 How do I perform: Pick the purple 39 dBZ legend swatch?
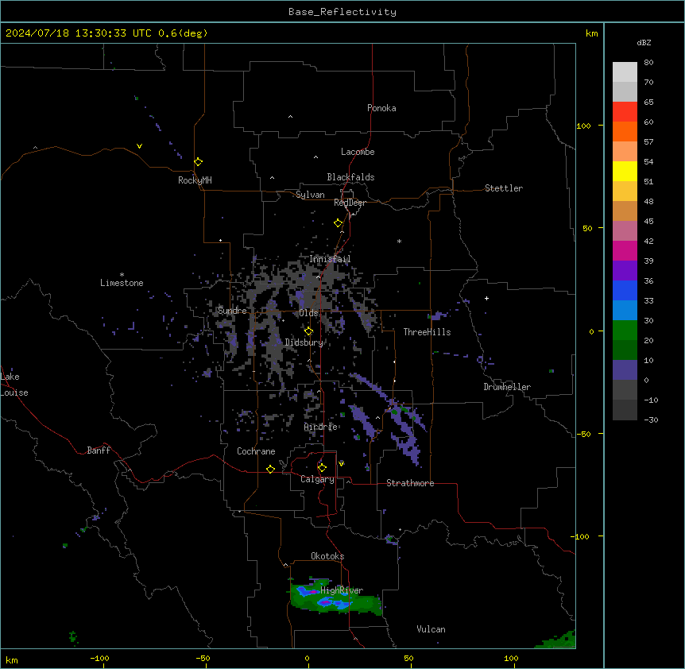click(x=625, y=271)
